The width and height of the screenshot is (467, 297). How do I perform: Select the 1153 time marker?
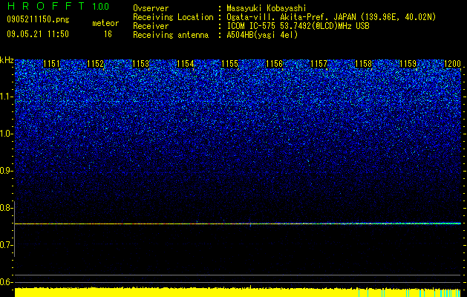pos(140,64)
